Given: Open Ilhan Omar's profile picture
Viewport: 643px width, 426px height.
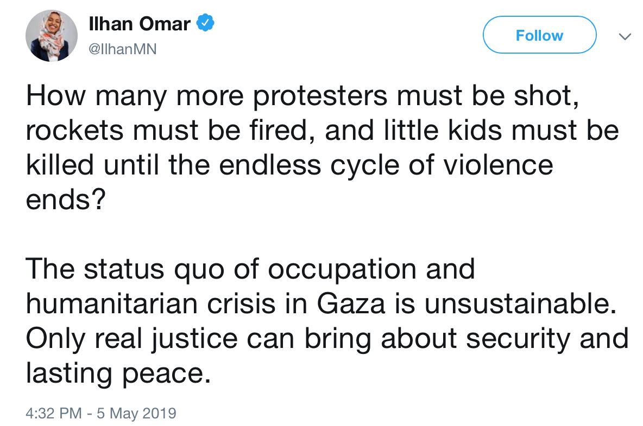Looking at the screenshot, I should pos(51,36).
